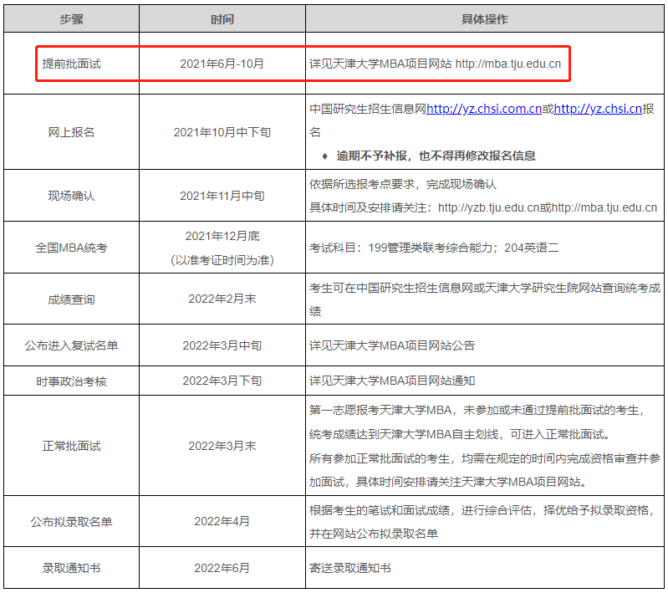Select the 2022年2月末 cell
This screenshot has height=593, width=668.
(x=222, y=299)
